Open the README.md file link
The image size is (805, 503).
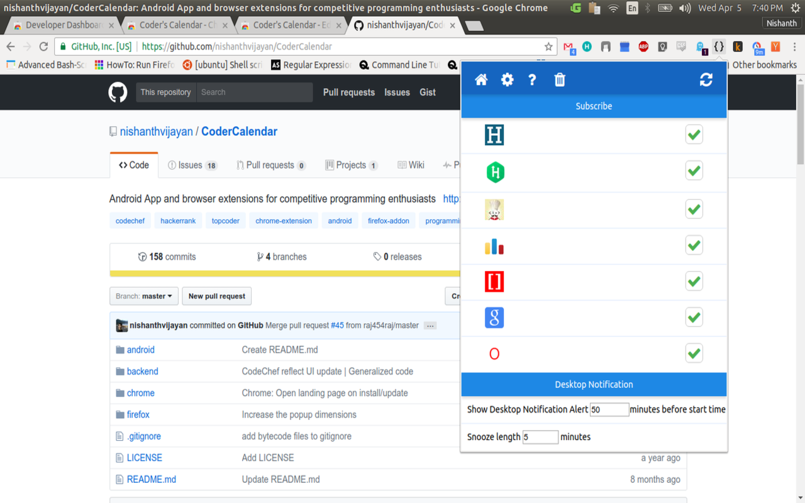(152, 479)
